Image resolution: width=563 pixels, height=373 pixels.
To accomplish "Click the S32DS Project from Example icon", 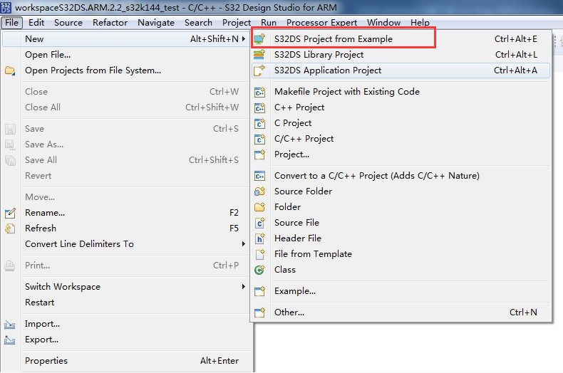I will pos(259,38).
